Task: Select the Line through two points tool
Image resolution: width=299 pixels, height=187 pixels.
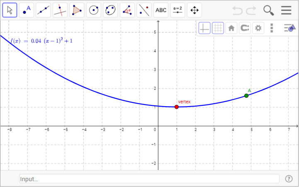Action: pos(43,10)
